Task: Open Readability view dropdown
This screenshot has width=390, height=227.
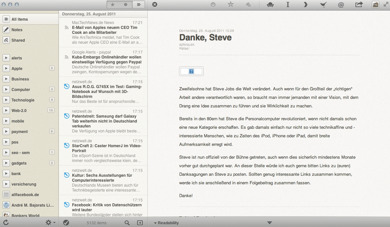Action: click(166, 223)
